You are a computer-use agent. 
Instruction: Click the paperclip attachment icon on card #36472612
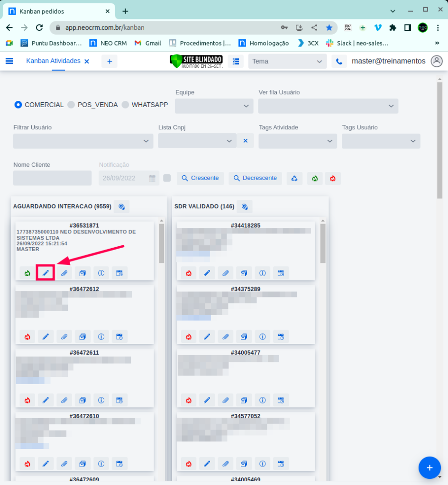click(64, 337)
